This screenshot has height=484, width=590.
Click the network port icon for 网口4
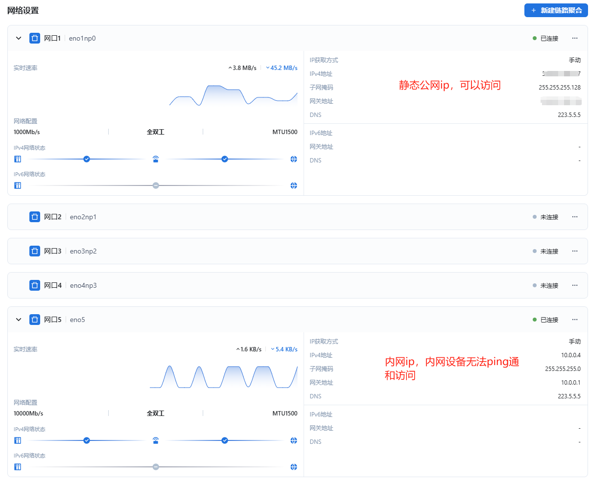34,285
